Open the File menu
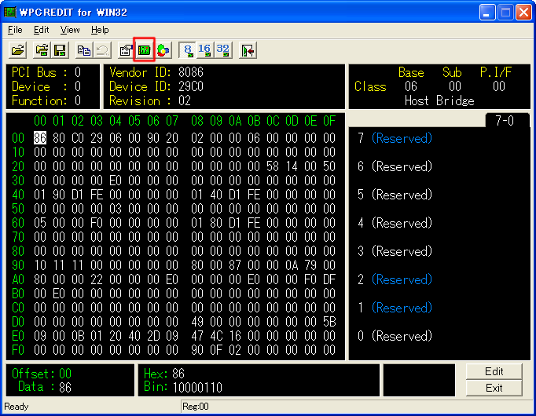This screenshot has width=536, height=416. [15, 30]
